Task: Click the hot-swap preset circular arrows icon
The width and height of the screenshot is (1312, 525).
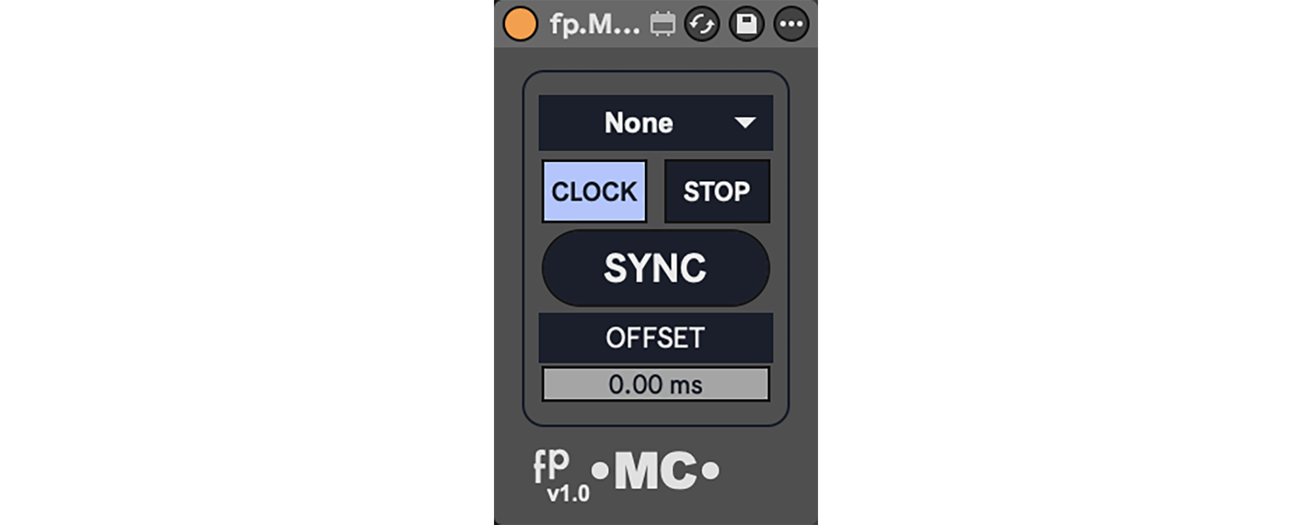Action: point(702,24)
